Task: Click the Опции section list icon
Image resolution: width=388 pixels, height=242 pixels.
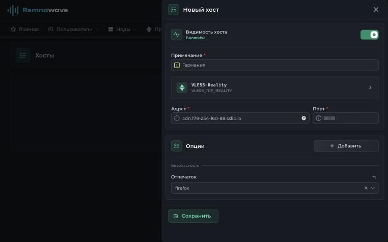Action: point(176,146)
